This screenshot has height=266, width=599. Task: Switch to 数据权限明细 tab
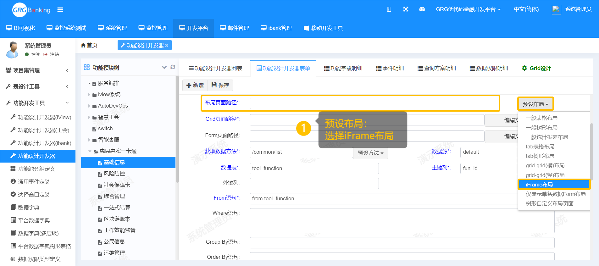coord(489,68)
